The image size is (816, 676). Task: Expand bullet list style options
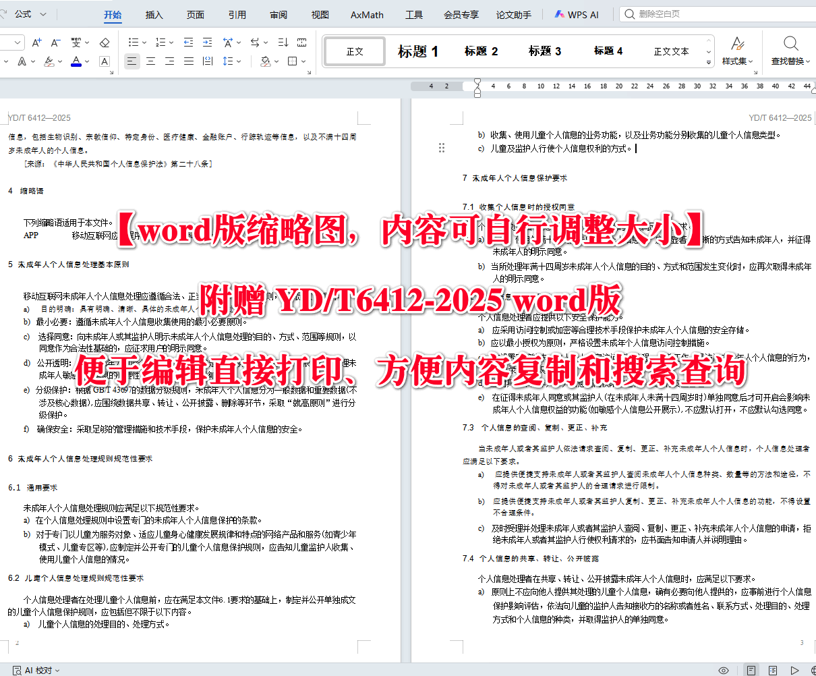[x=144, y=43]
